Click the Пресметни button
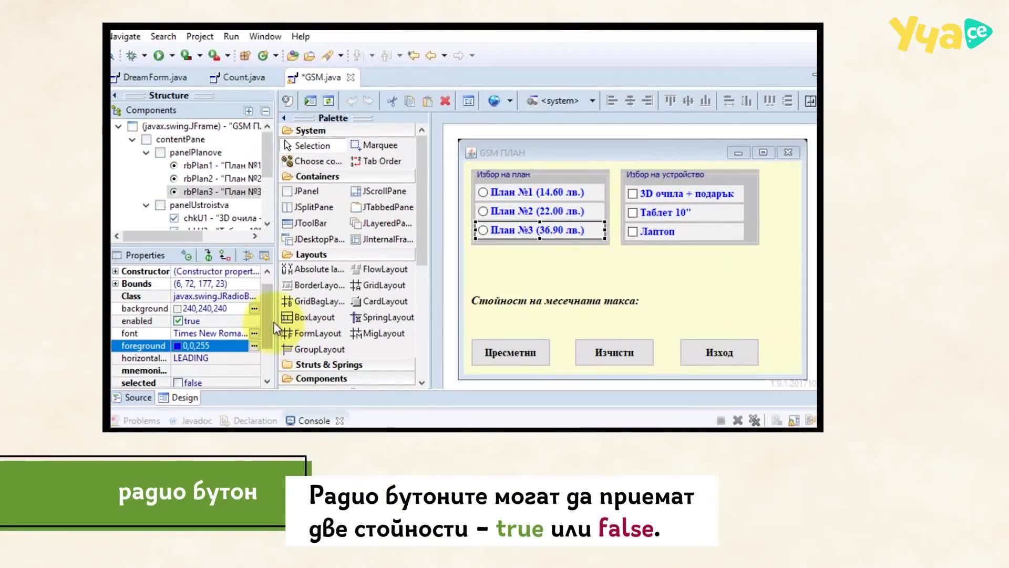The width and height of the screenshot is (1009, 568). [x=510, y=352]
